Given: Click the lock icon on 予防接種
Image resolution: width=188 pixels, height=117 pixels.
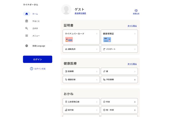Looking at the screenshot, I should tap(135, 80).
